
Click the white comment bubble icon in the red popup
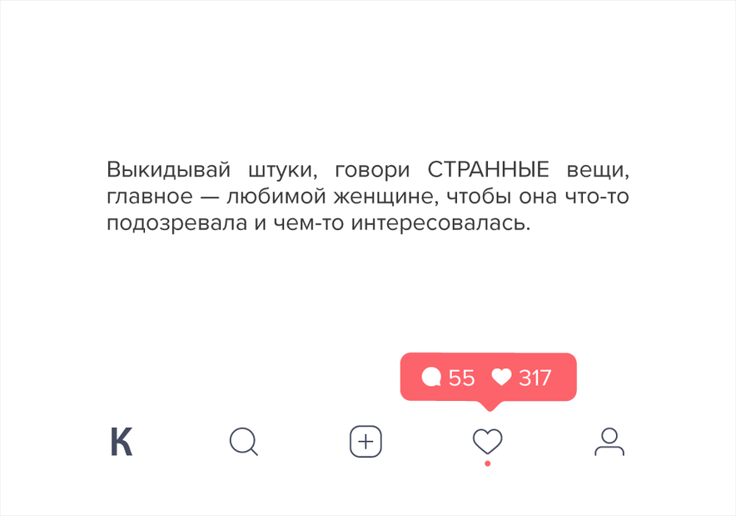[x=431, y=378]
